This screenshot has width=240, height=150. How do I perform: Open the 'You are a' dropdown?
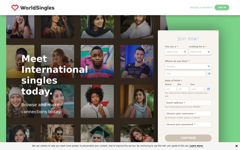pyautogui.click(x=176, y=52)
